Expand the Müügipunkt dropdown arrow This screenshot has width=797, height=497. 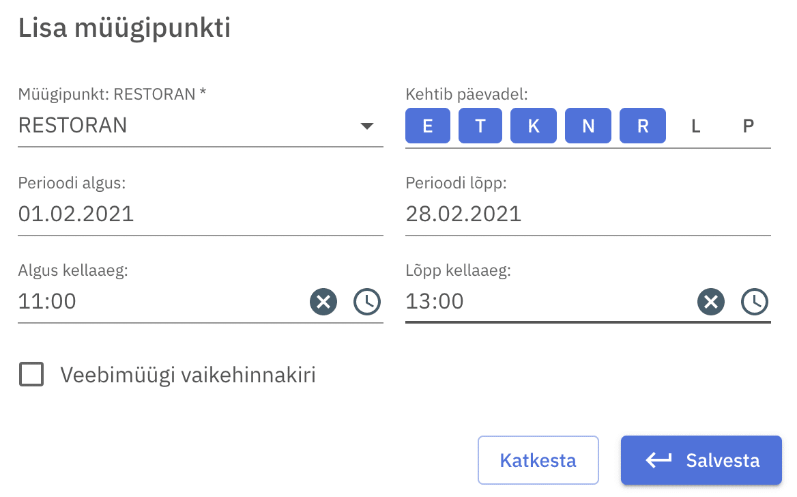tap(367, 126)
